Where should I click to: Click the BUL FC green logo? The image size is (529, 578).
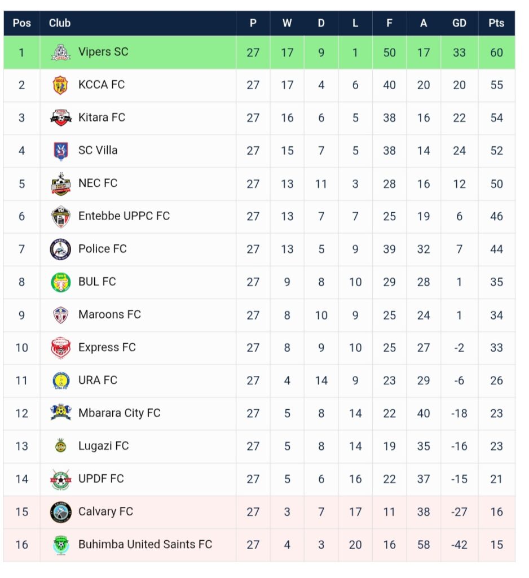click(x=60, y=282)
